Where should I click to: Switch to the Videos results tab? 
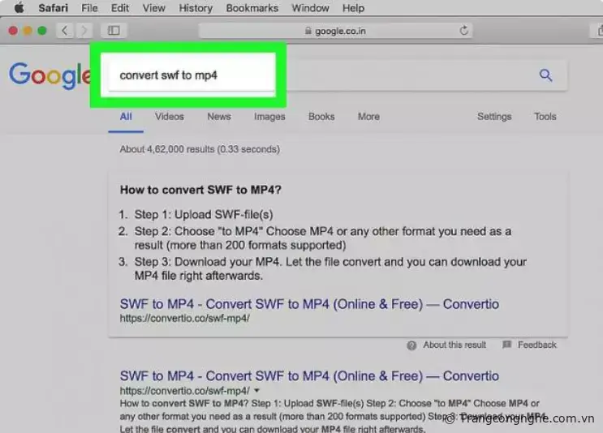tap(170, 117)
